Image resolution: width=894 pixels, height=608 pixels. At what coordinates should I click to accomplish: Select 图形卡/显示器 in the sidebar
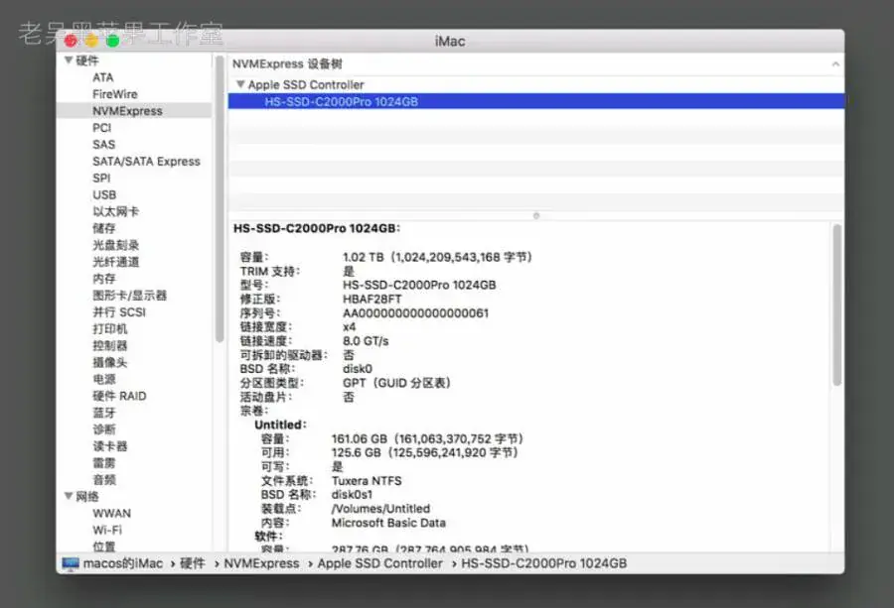tap(129, 296)
